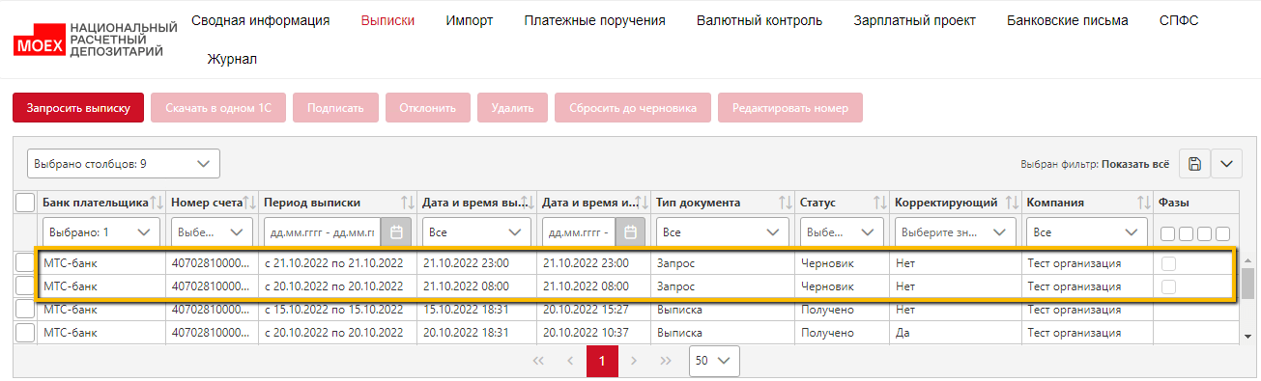Toggle Фазы checkbox in 21.10.2022 08:00 row
This screenshot has height=381, width=1261.
point(1169,286)
